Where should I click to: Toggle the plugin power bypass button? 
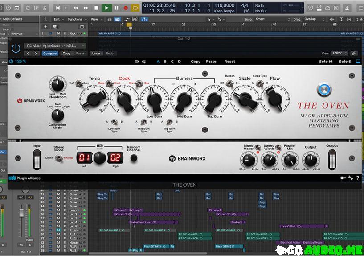tap(16, 48)
